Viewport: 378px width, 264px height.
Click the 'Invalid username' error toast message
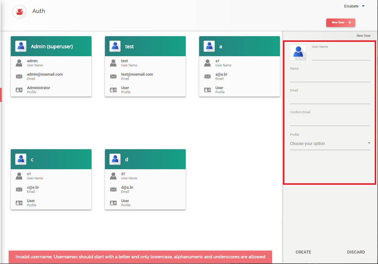point(140,257)
